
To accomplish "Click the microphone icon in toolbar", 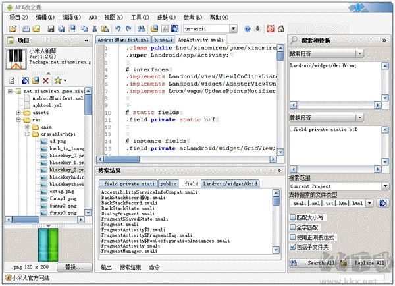I will click(257, 28).
